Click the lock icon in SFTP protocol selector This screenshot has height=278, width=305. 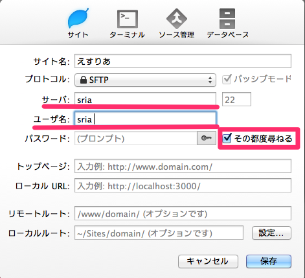pyautogui.click(x=84, y=80)
